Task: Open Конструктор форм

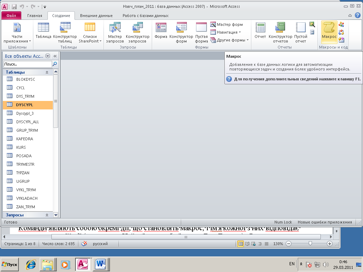Action: click(181, 32)
